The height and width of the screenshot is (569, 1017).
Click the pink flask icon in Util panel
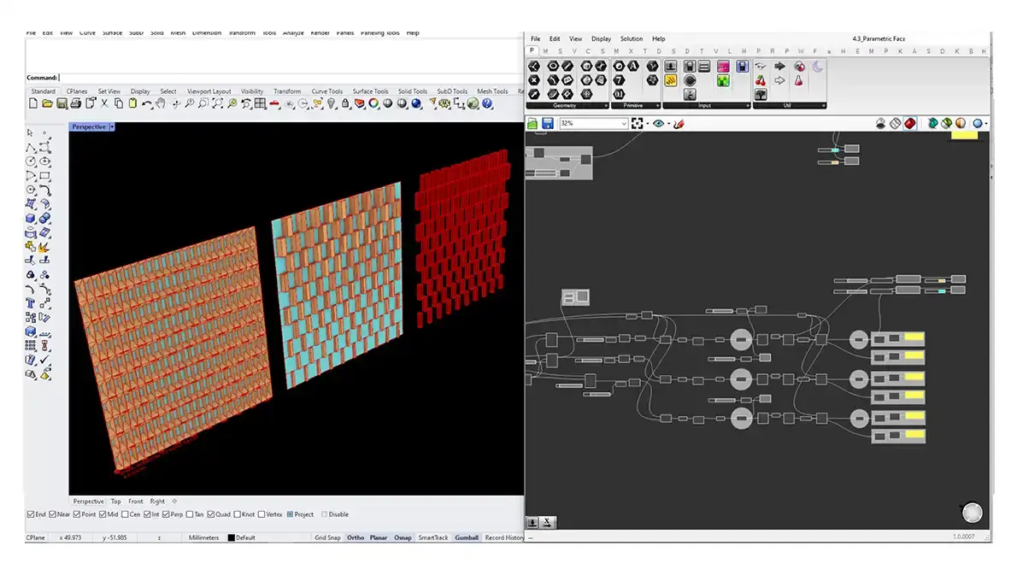799,80
